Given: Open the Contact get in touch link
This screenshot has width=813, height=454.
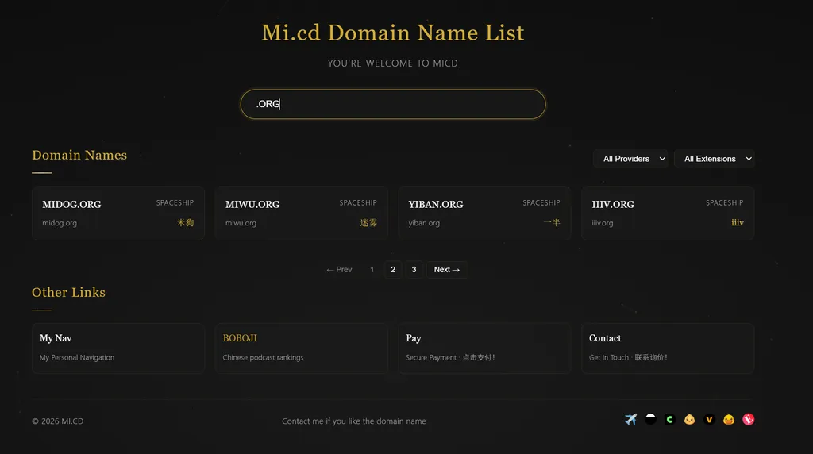Looking at the screenshot, I should (x=667, y=348).
